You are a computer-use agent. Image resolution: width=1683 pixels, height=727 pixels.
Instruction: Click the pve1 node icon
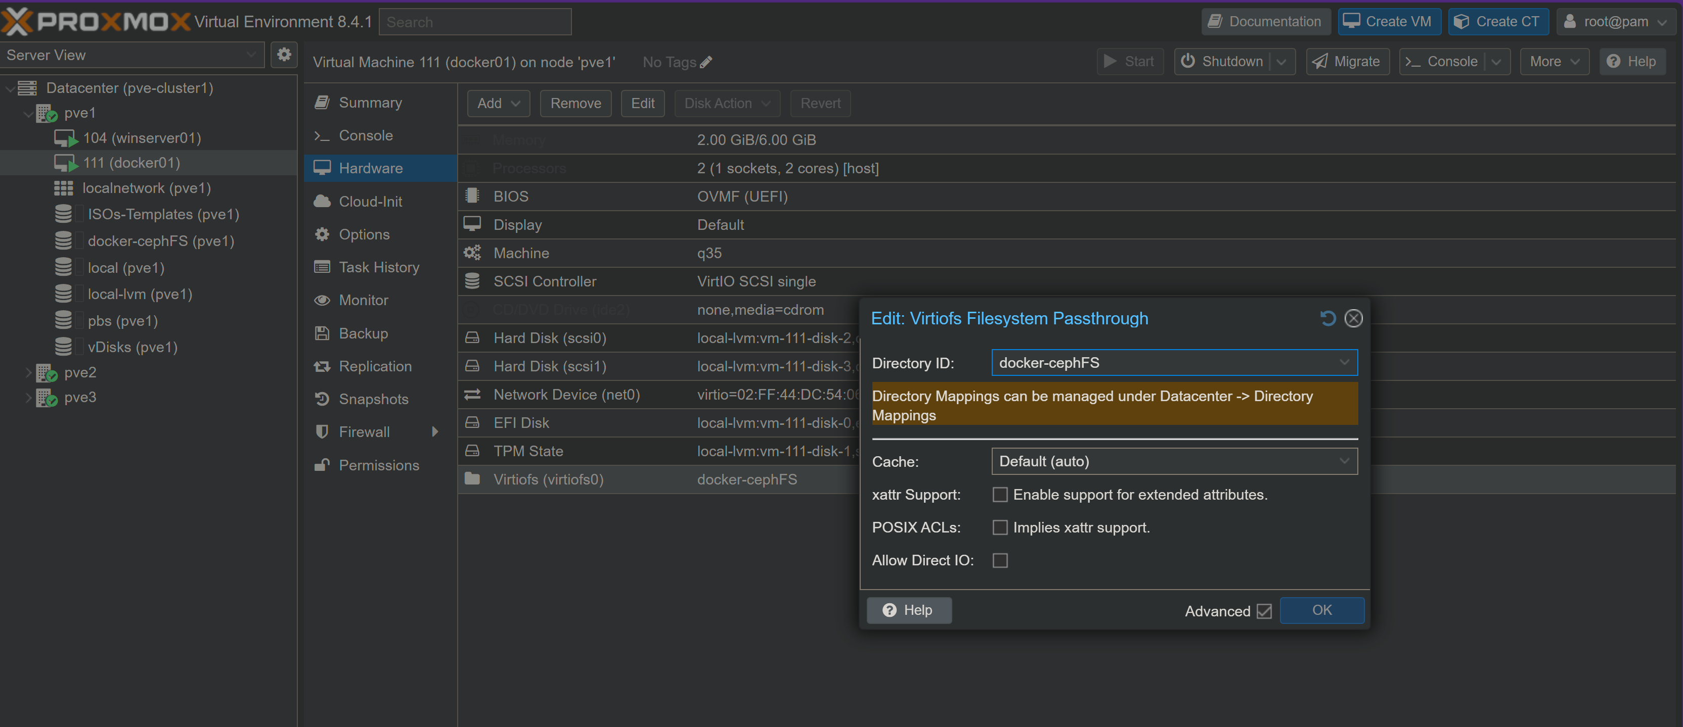point(47,113)
